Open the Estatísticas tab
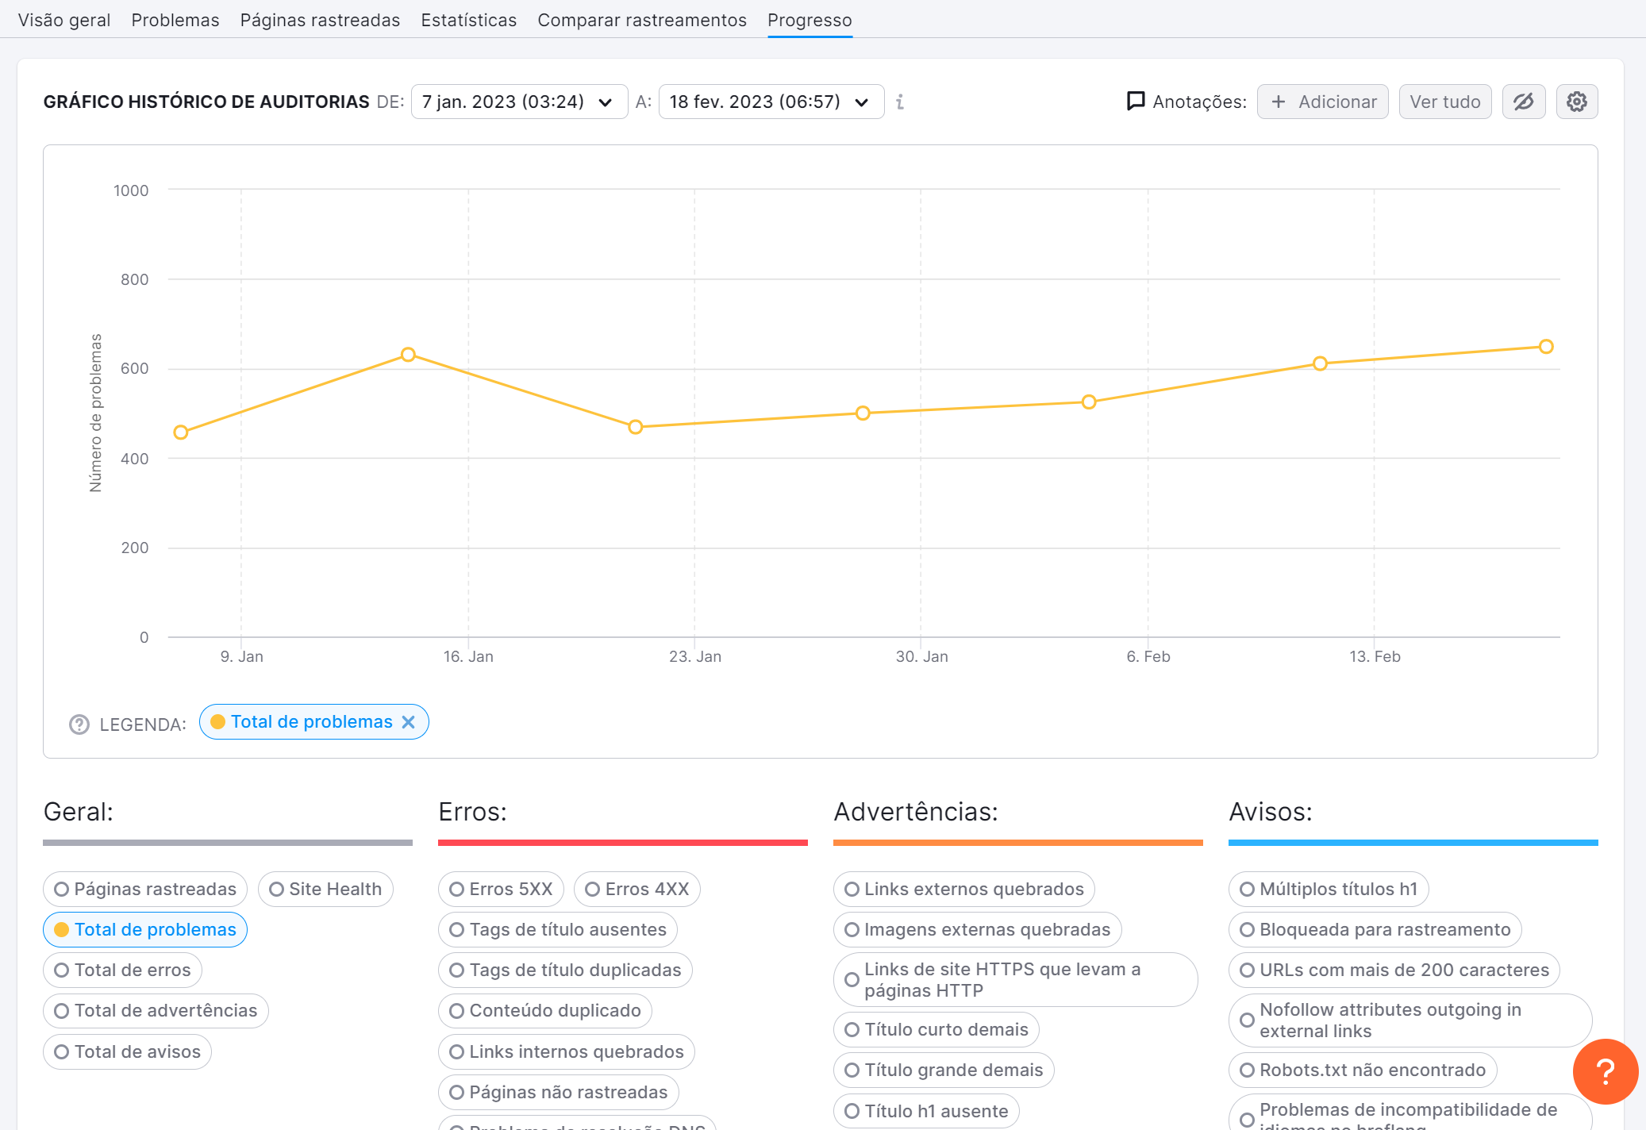This screenshot has width=1646, height=1130. tap(469, 20)
